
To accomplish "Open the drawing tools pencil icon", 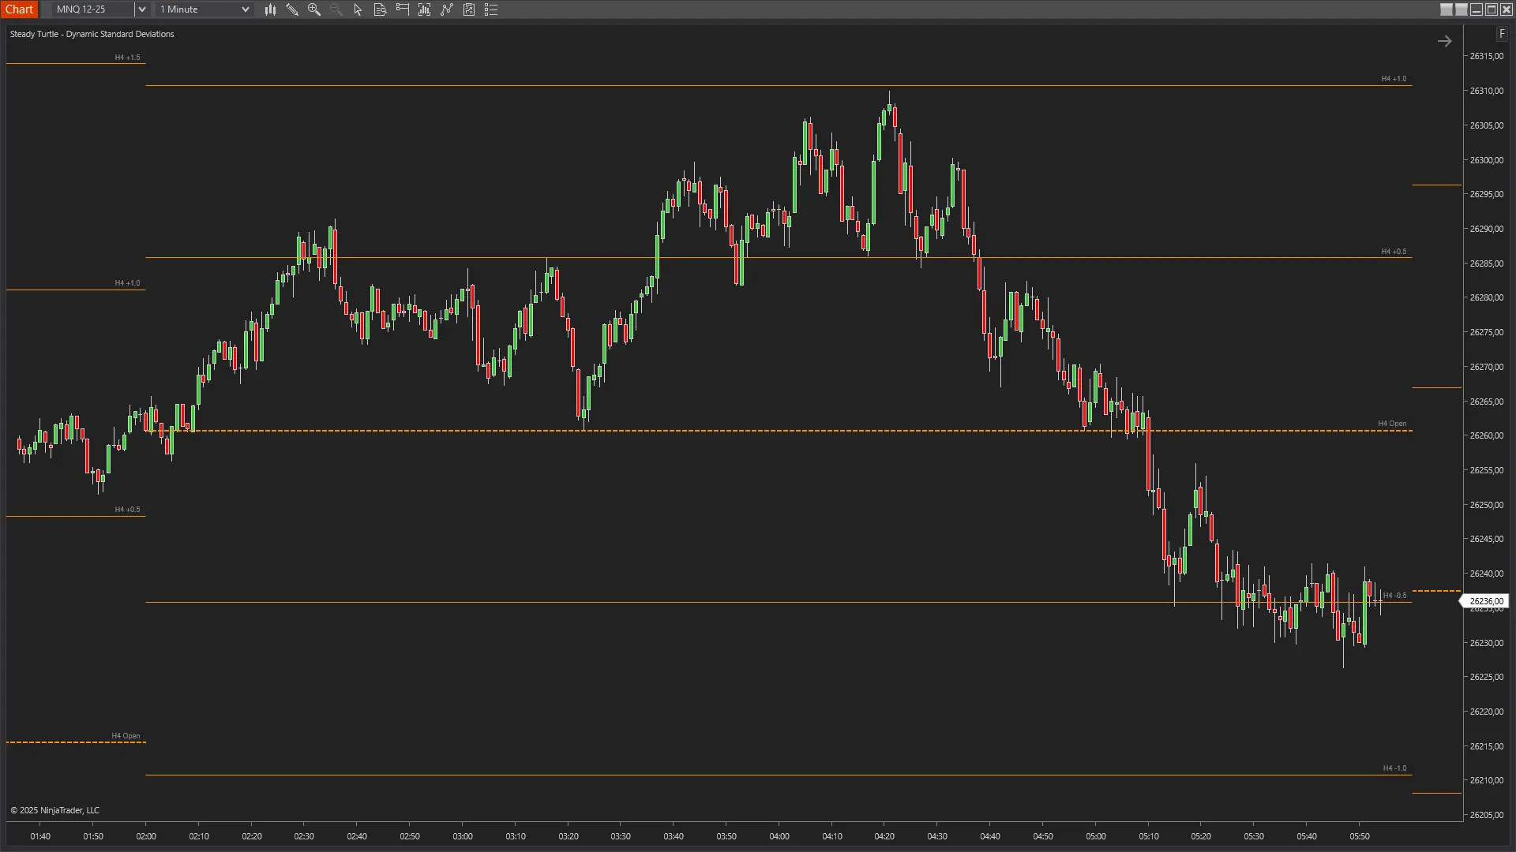I will [292, 9].
